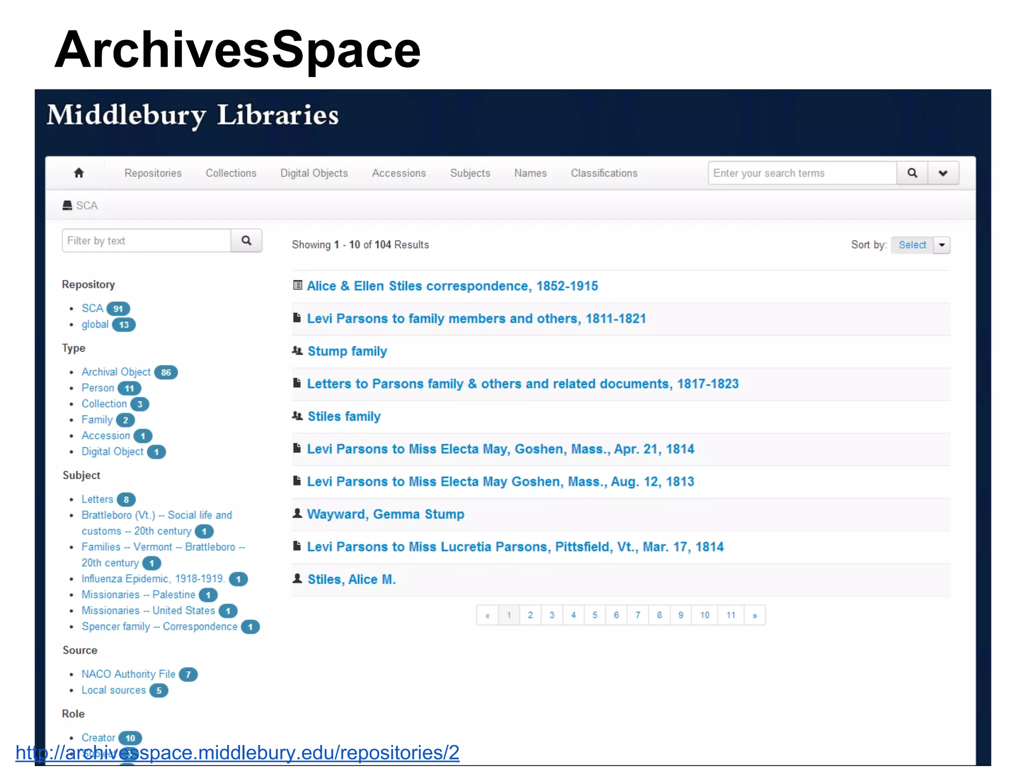Filter by Collection type
Viewport: 1026px width, 769px height.
(x=104, y=404)
